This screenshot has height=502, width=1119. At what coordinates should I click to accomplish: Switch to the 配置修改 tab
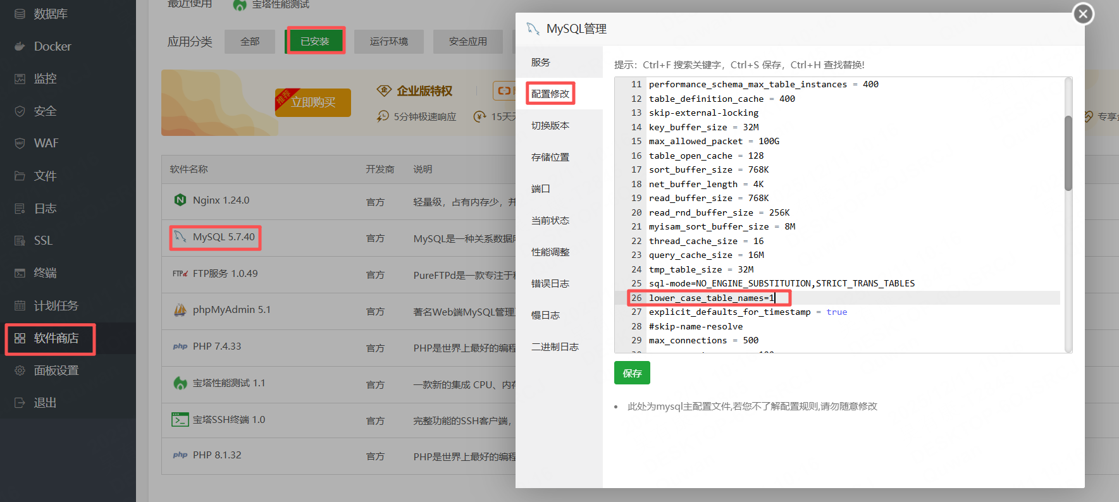tap(550, 94)
